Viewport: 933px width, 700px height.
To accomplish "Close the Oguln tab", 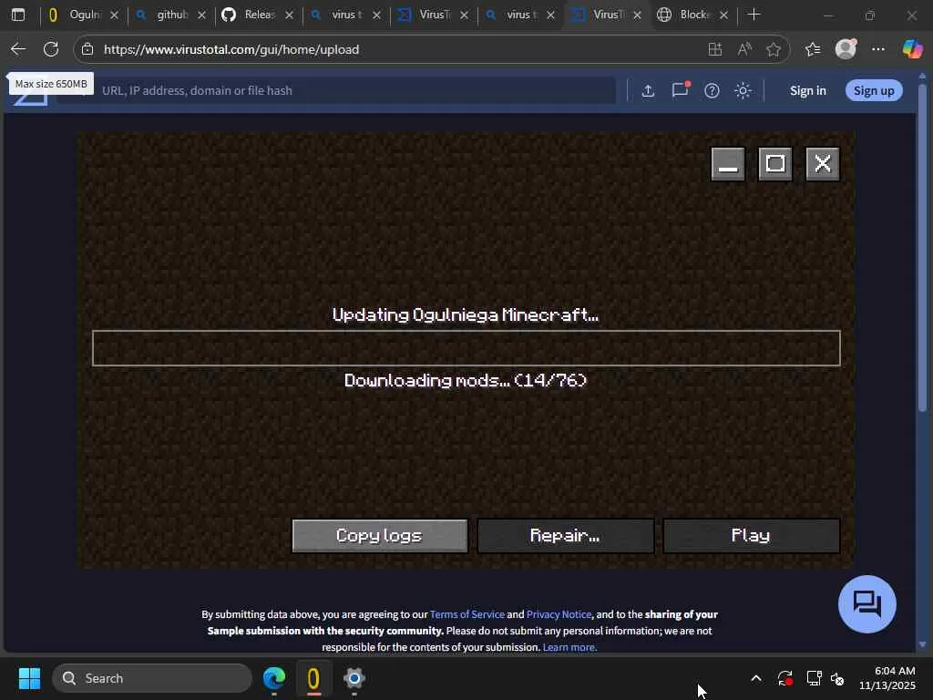I will point(114,15).
